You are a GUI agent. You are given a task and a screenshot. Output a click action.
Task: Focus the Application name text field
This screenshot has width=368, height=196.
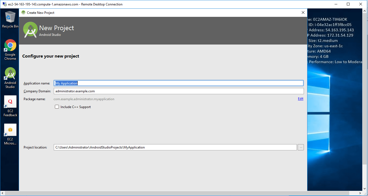[x=178, y=83]
